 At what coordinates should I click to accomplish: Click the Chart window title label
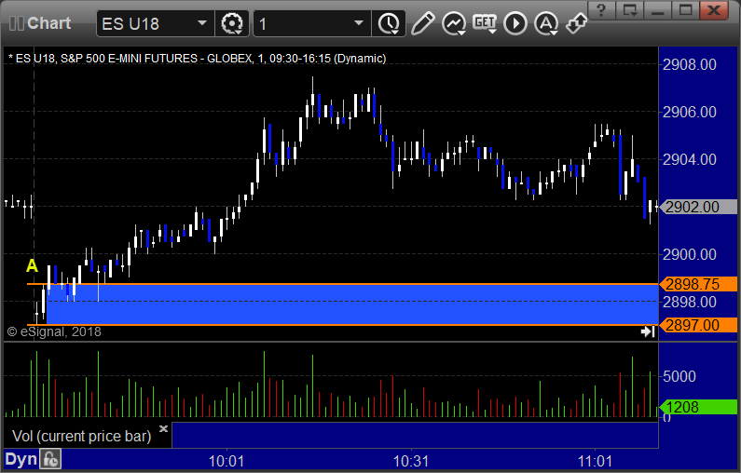(48, 23)
